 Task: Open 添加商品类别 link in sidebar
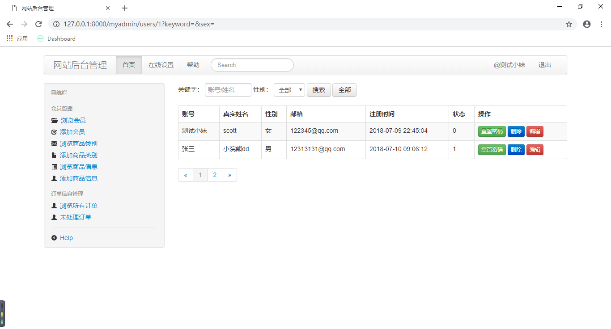[79, 156]
